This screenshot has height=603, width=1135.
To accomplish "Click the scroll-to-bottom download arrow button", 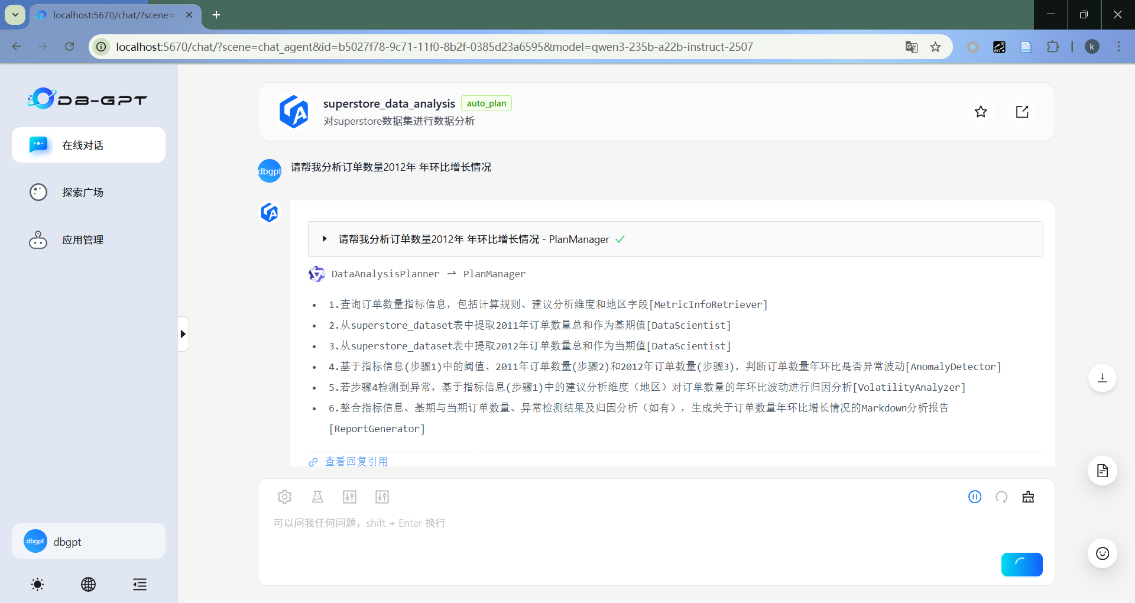I will (x=1102, y=378).
